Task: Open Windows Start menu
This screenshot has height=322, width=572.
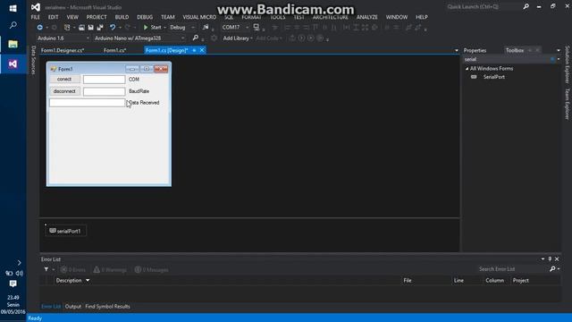Action: (13, 8)
